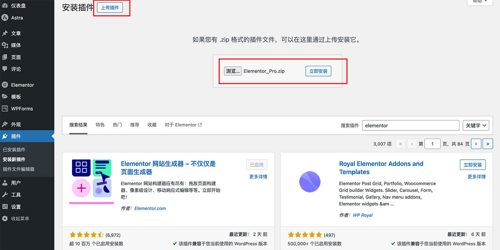
Task: Open 更多详情 for Elementor 网站生成器
Action: point(258,176)
